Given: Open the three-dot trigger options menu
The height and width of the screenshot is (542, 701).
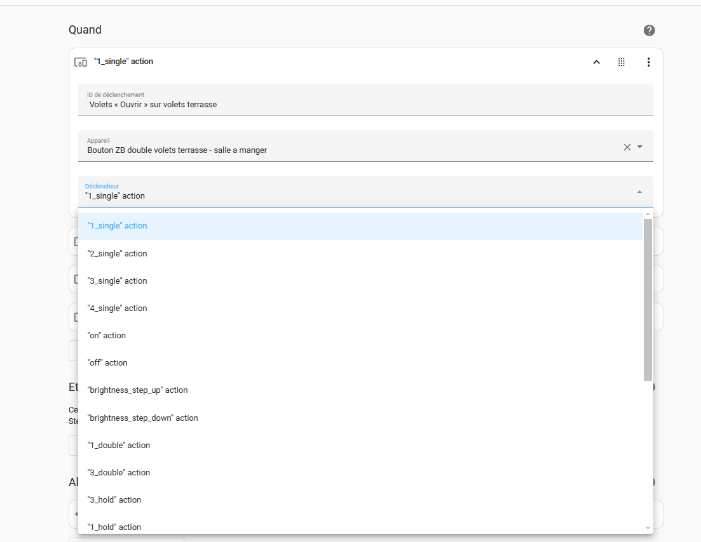Looking at the screenshot, I should 648,62.
